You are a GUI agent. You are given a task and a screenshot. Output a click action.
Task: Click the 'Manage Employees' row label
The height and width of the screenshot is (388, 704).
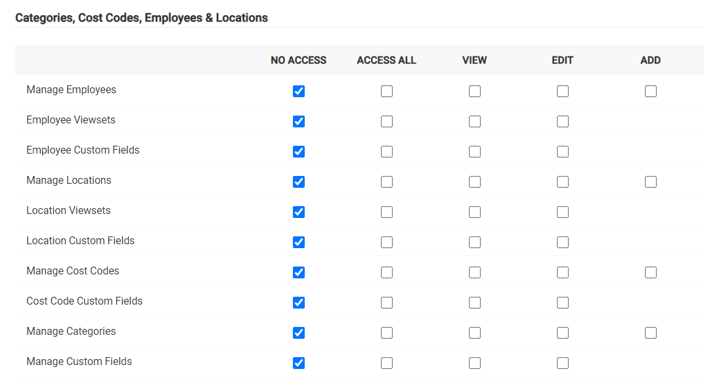tap(71, 90)
